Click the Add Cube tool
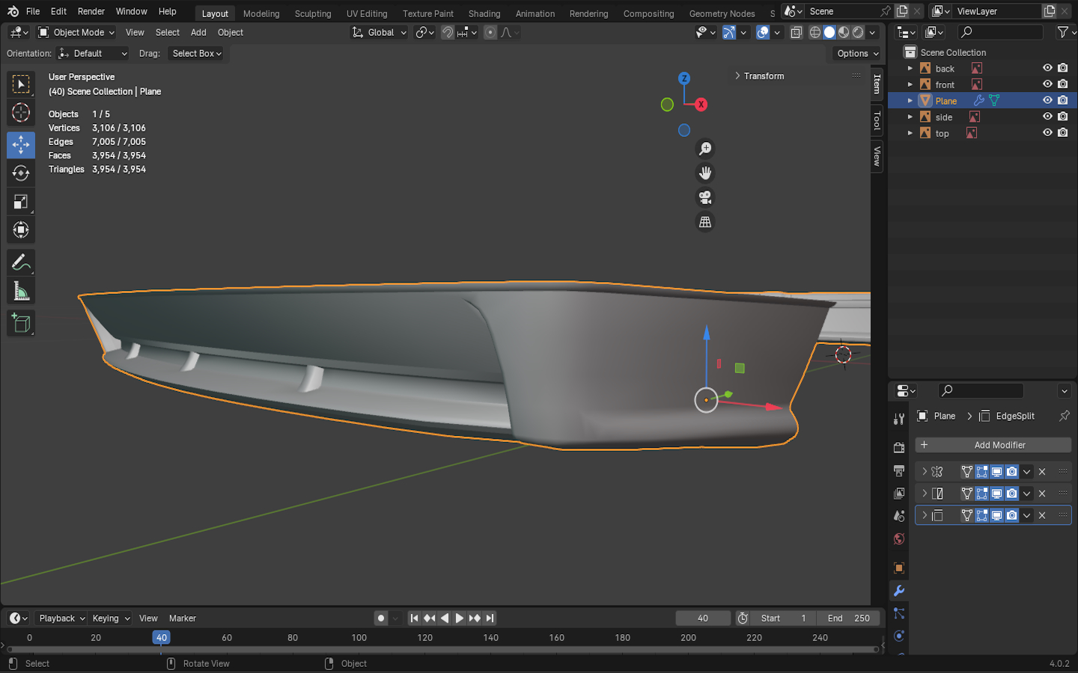Image resolution: width=1078 pixels, height=673 pixels. coord(21,323)
